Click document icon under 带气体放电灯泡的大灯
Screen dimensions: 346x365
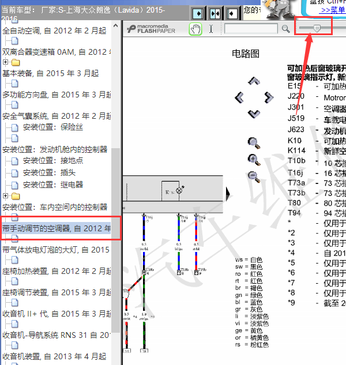(14, 260)
